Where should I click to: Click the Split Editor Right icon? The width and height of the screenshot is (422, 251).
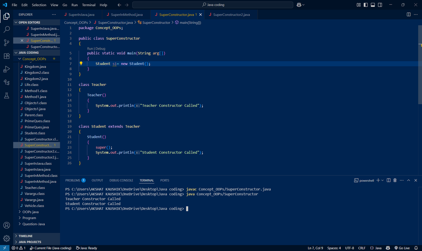click(408, 14)
